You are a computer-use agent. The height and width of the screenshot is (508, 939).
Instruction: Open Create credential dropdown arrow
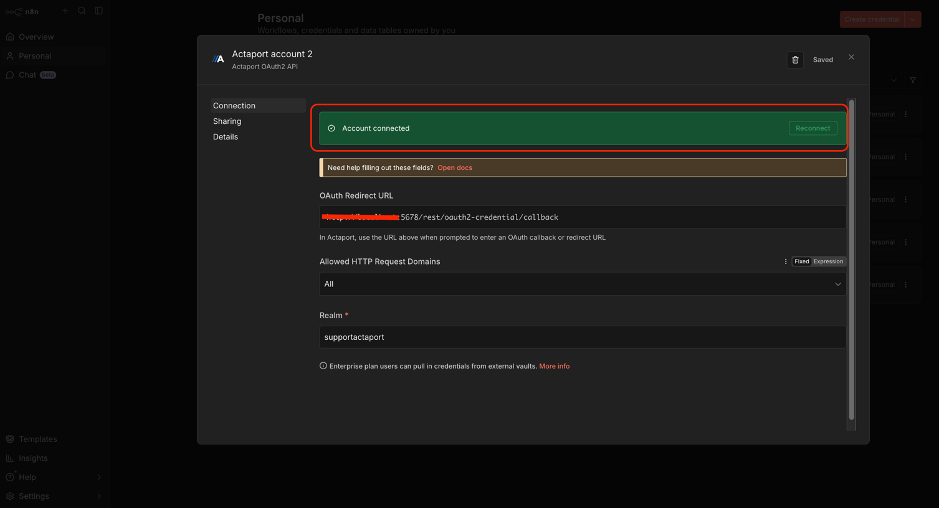point(913,19)
